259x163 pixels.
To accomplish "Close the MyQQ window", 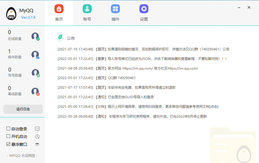I will tap(249, 7).
